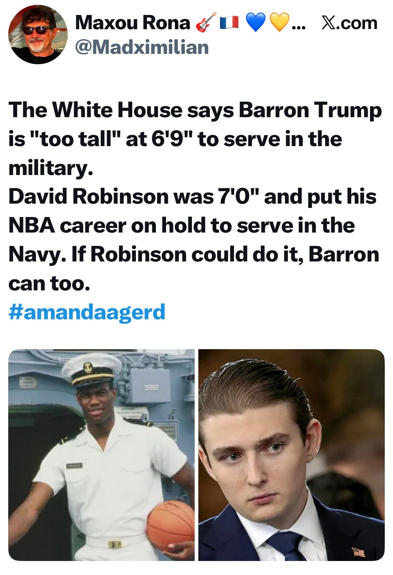Open the X.com source label
Screen dimensions: 393x575
click(x=349, y=23)
